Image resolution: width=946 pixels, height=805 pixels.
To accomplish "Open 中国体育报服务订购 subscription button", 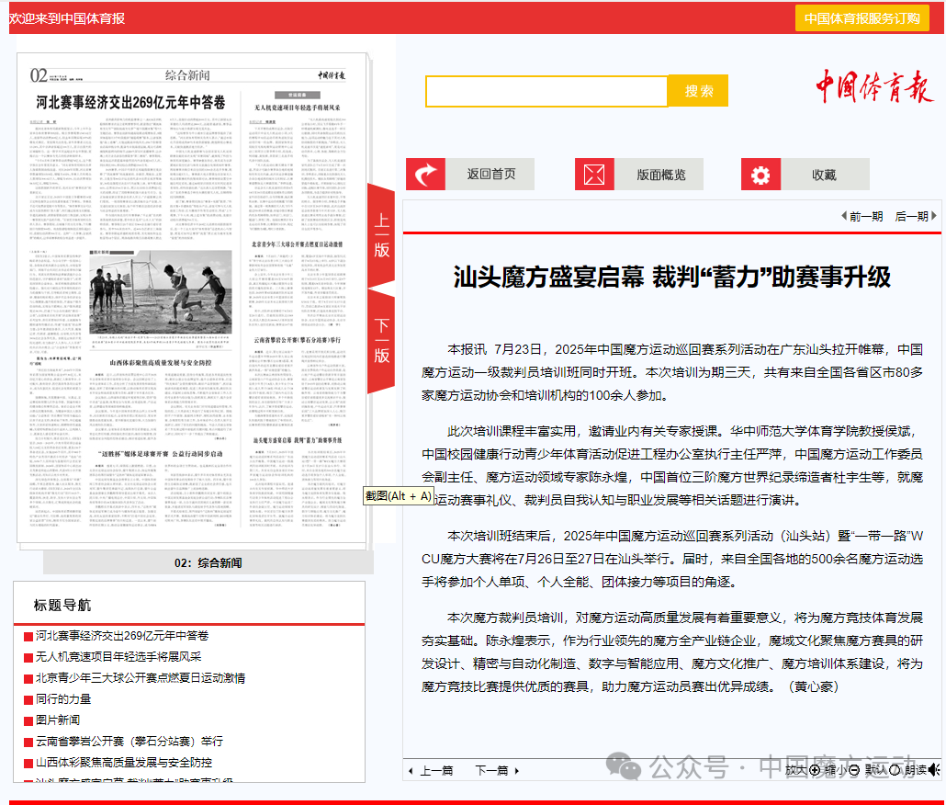I will click(x=862, y=18).
